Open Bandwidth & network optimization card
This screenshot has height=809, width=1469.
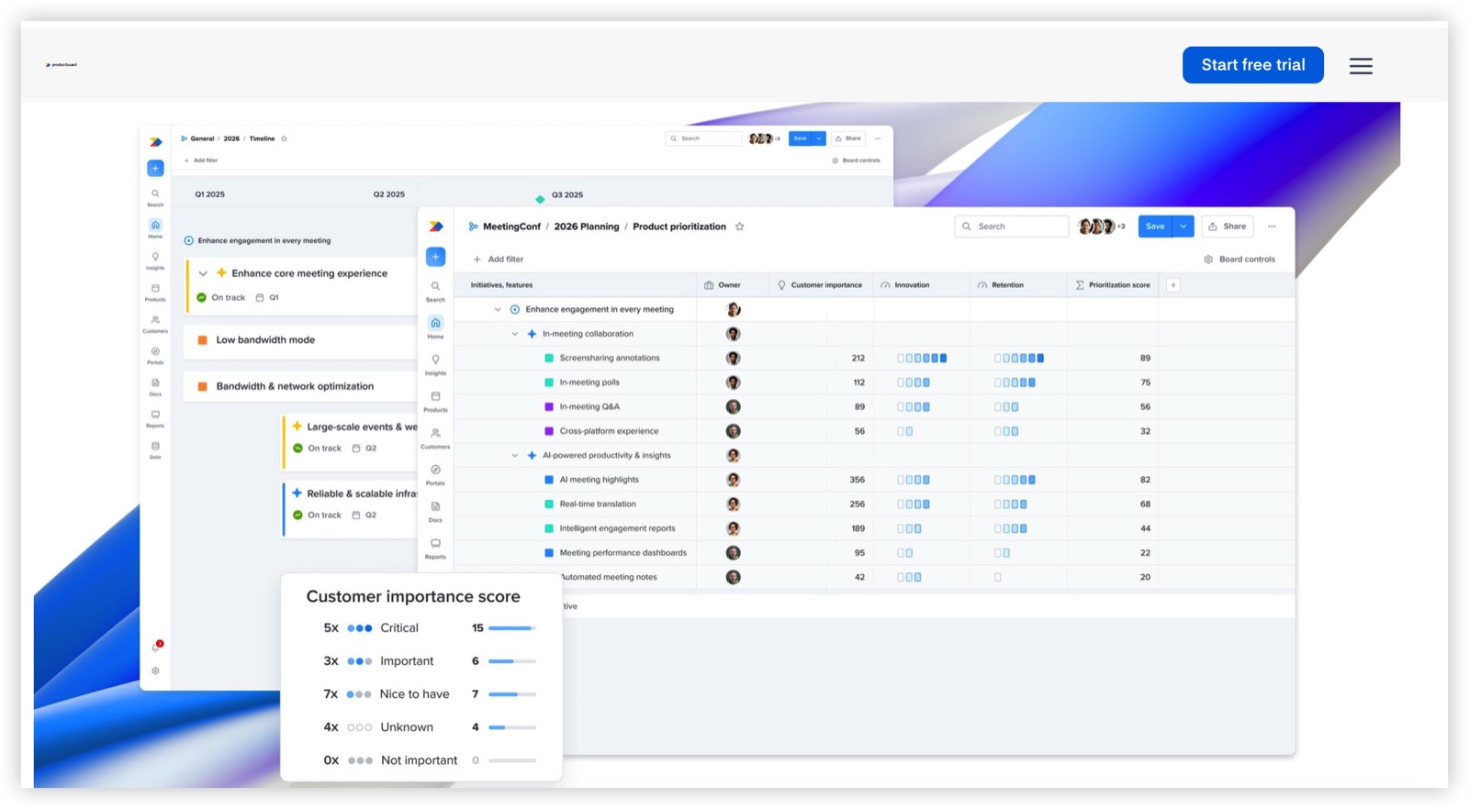coord(300,386)
